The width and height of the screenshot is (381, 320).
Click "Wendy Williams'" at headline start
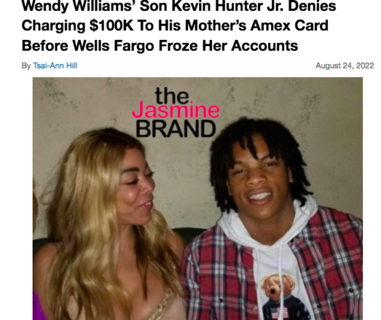coord(79,6)
